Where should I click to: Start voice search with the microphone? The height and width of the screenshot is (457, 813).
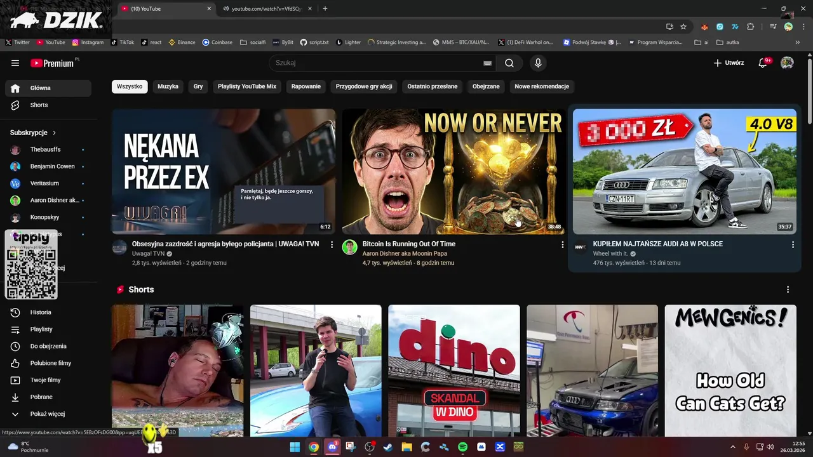pos(538,63)
